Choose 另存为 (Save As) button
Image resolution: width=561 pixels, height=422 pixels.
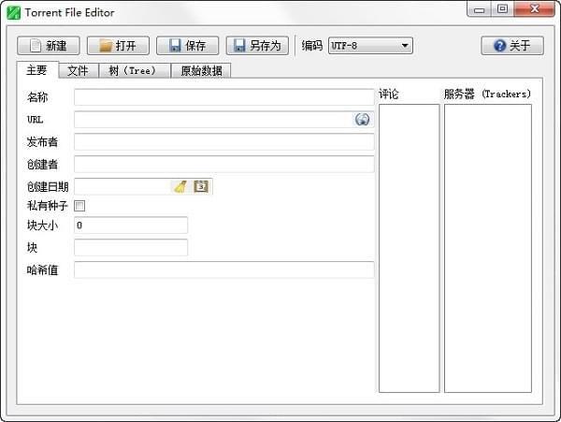click(x=257, y=46)
